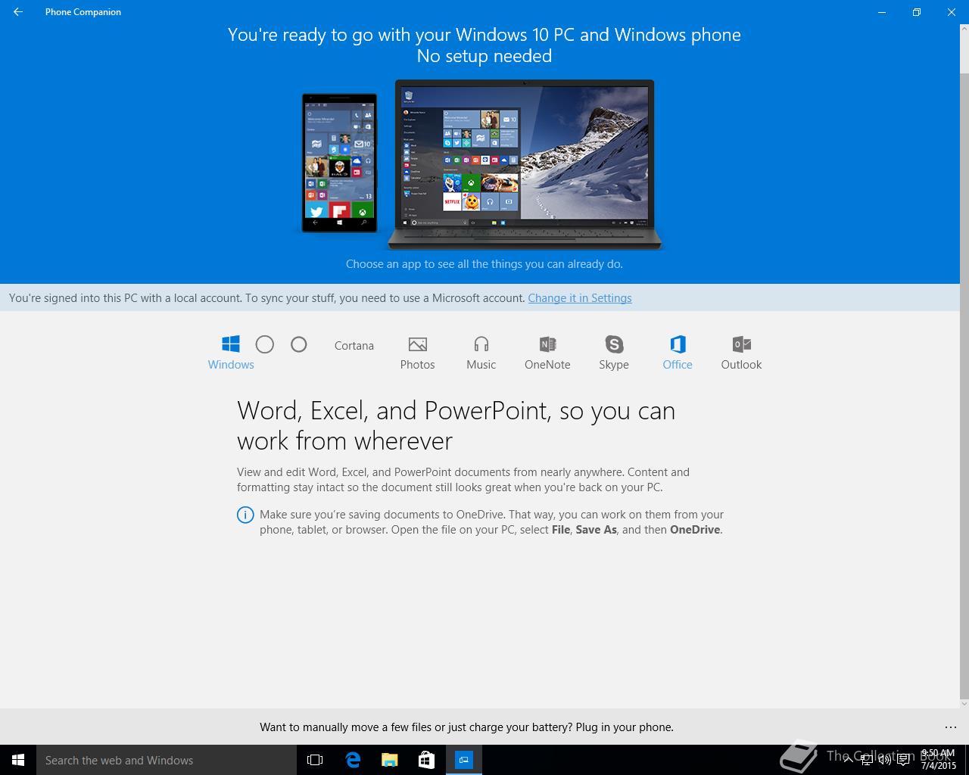Show hidden tray icons chevron
The width and height of the screenshot is (969, 775).
849,760
